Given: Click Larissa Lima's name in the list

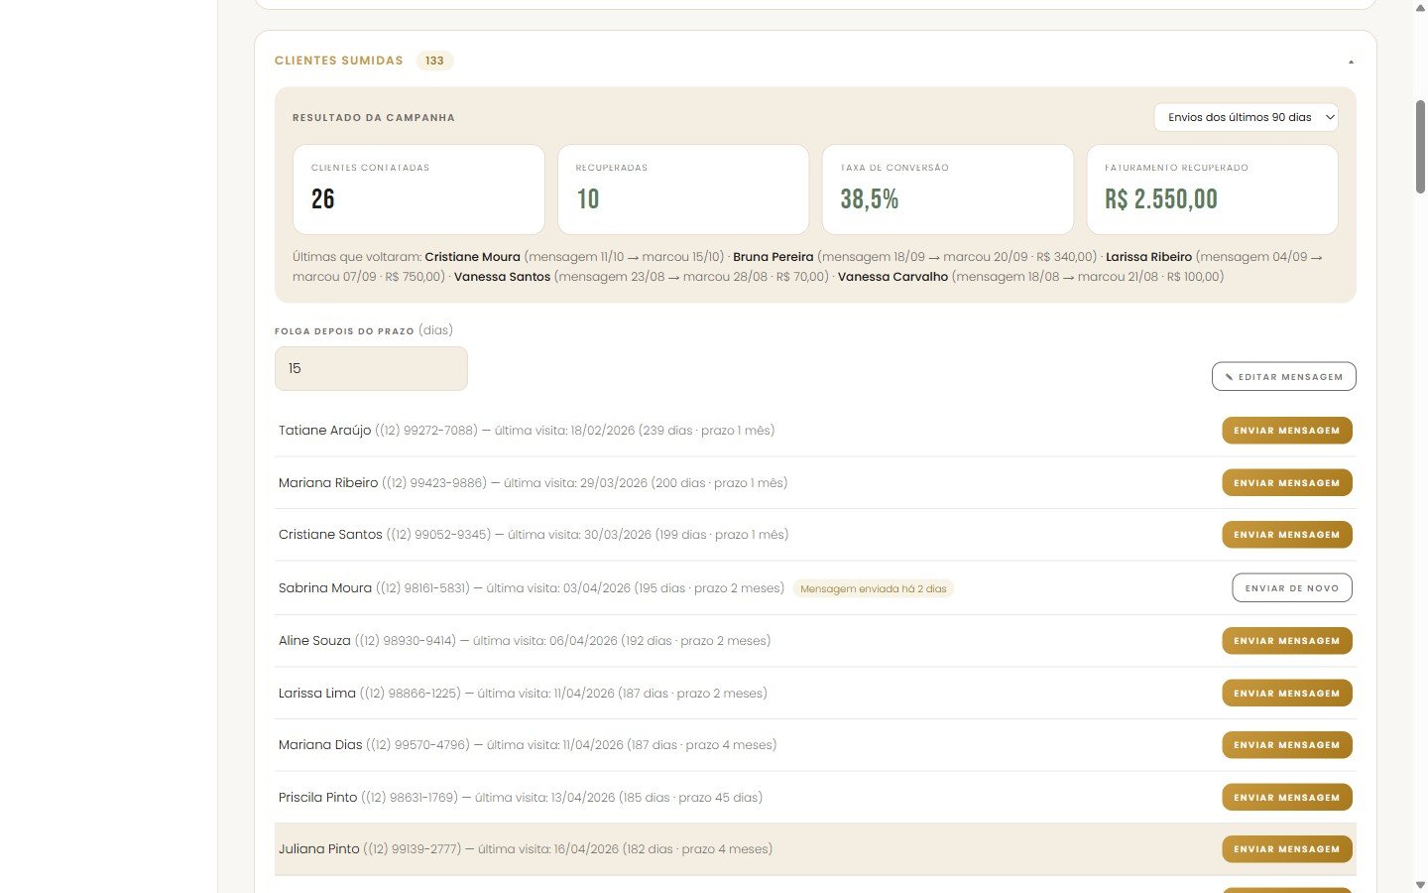Looking at the screenshot, I should (317, 694).
